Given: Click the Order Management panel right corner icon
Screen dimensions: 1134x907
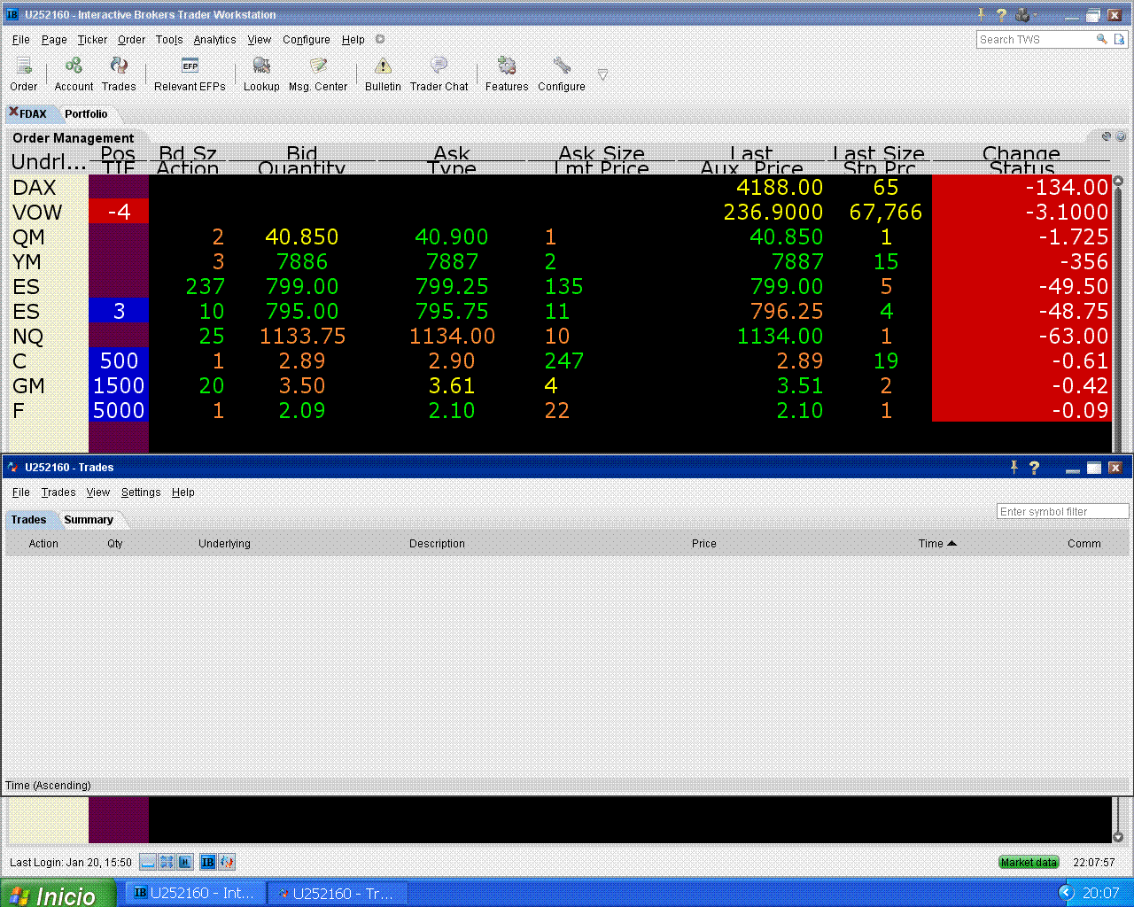Looking at the screenshot, I should [x=1121, y=136].
